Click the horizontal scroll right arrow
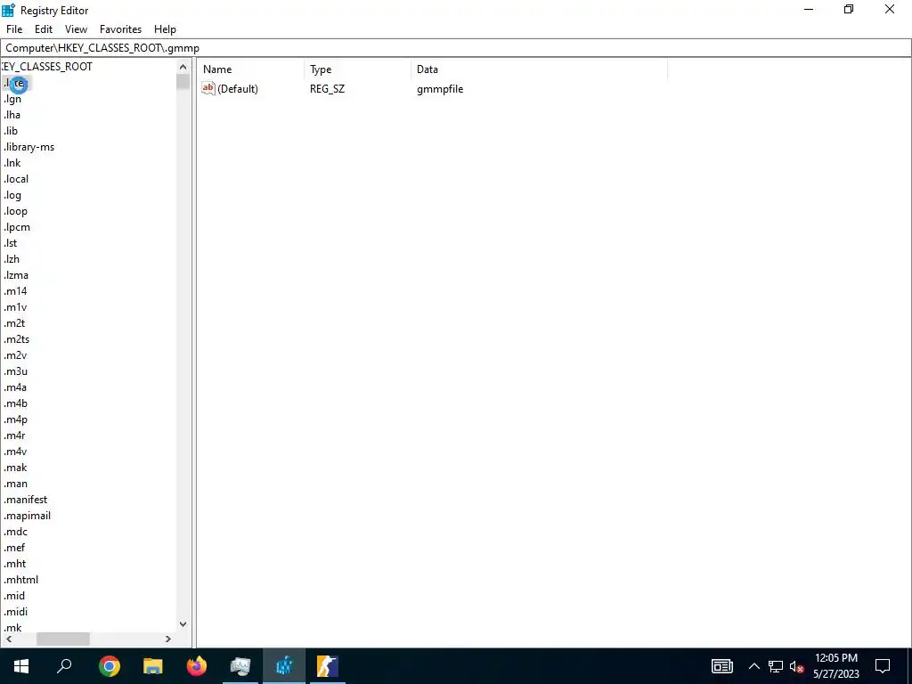 [168, 639]
